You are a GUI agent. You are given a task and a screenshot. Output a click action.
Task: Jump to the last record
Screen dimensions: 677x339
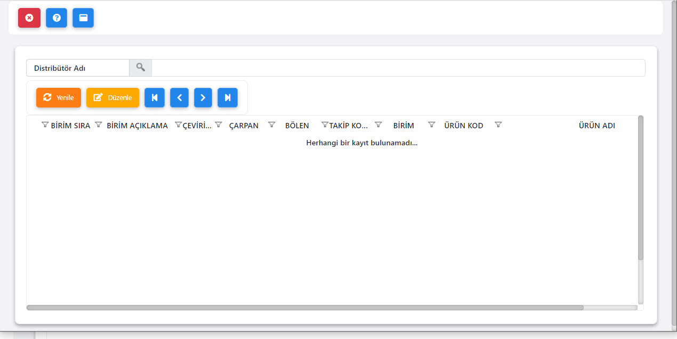[x=228, y=97]
